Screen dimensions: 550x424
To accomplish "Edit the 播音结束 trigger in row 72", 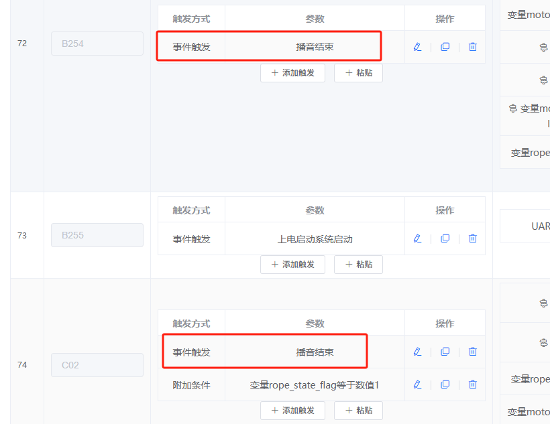I will [x=418, y=46].
